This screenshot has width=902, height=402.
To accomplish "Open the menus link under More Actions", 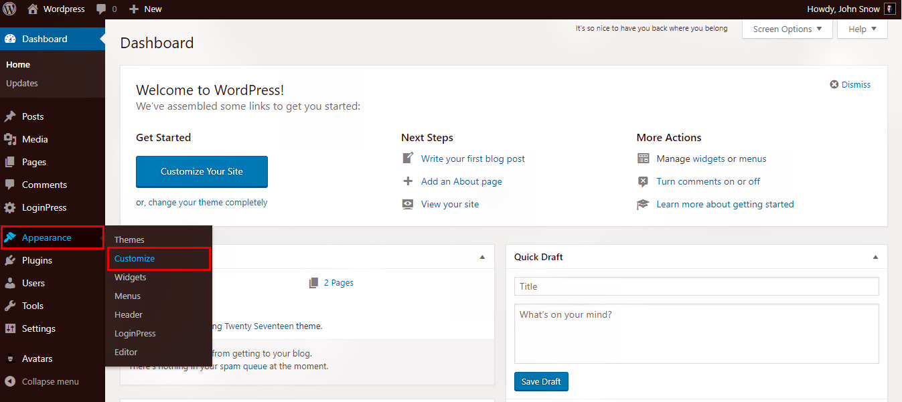I will coord(753,159).
